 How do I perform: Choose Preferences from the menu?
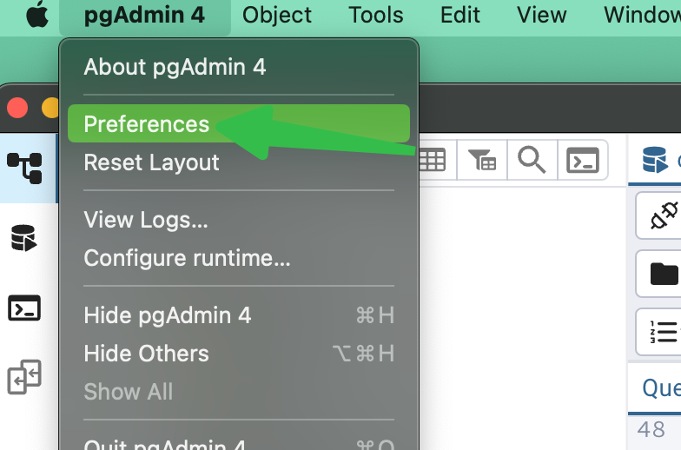[x=239, y=123]
